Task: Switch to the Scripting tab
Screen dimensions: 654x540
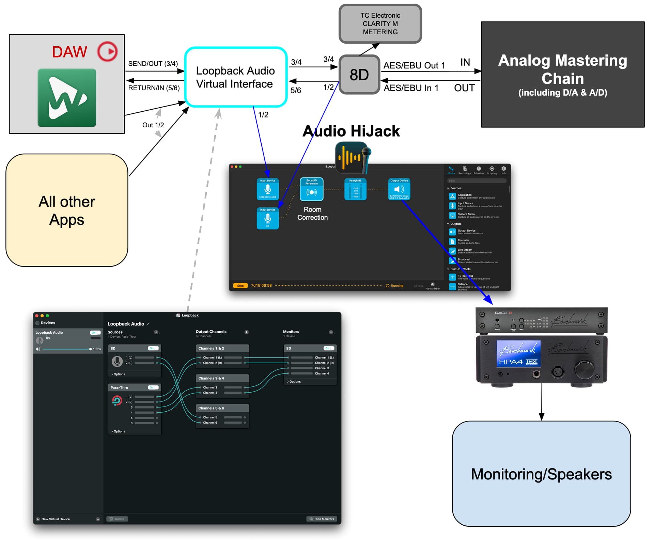Action: click(x=492, y=170)
